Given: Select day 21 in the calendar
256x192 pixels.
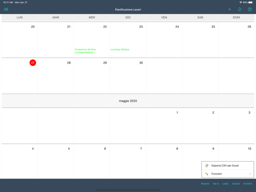Looking at the screenshot, I should [x=69, y=26].
